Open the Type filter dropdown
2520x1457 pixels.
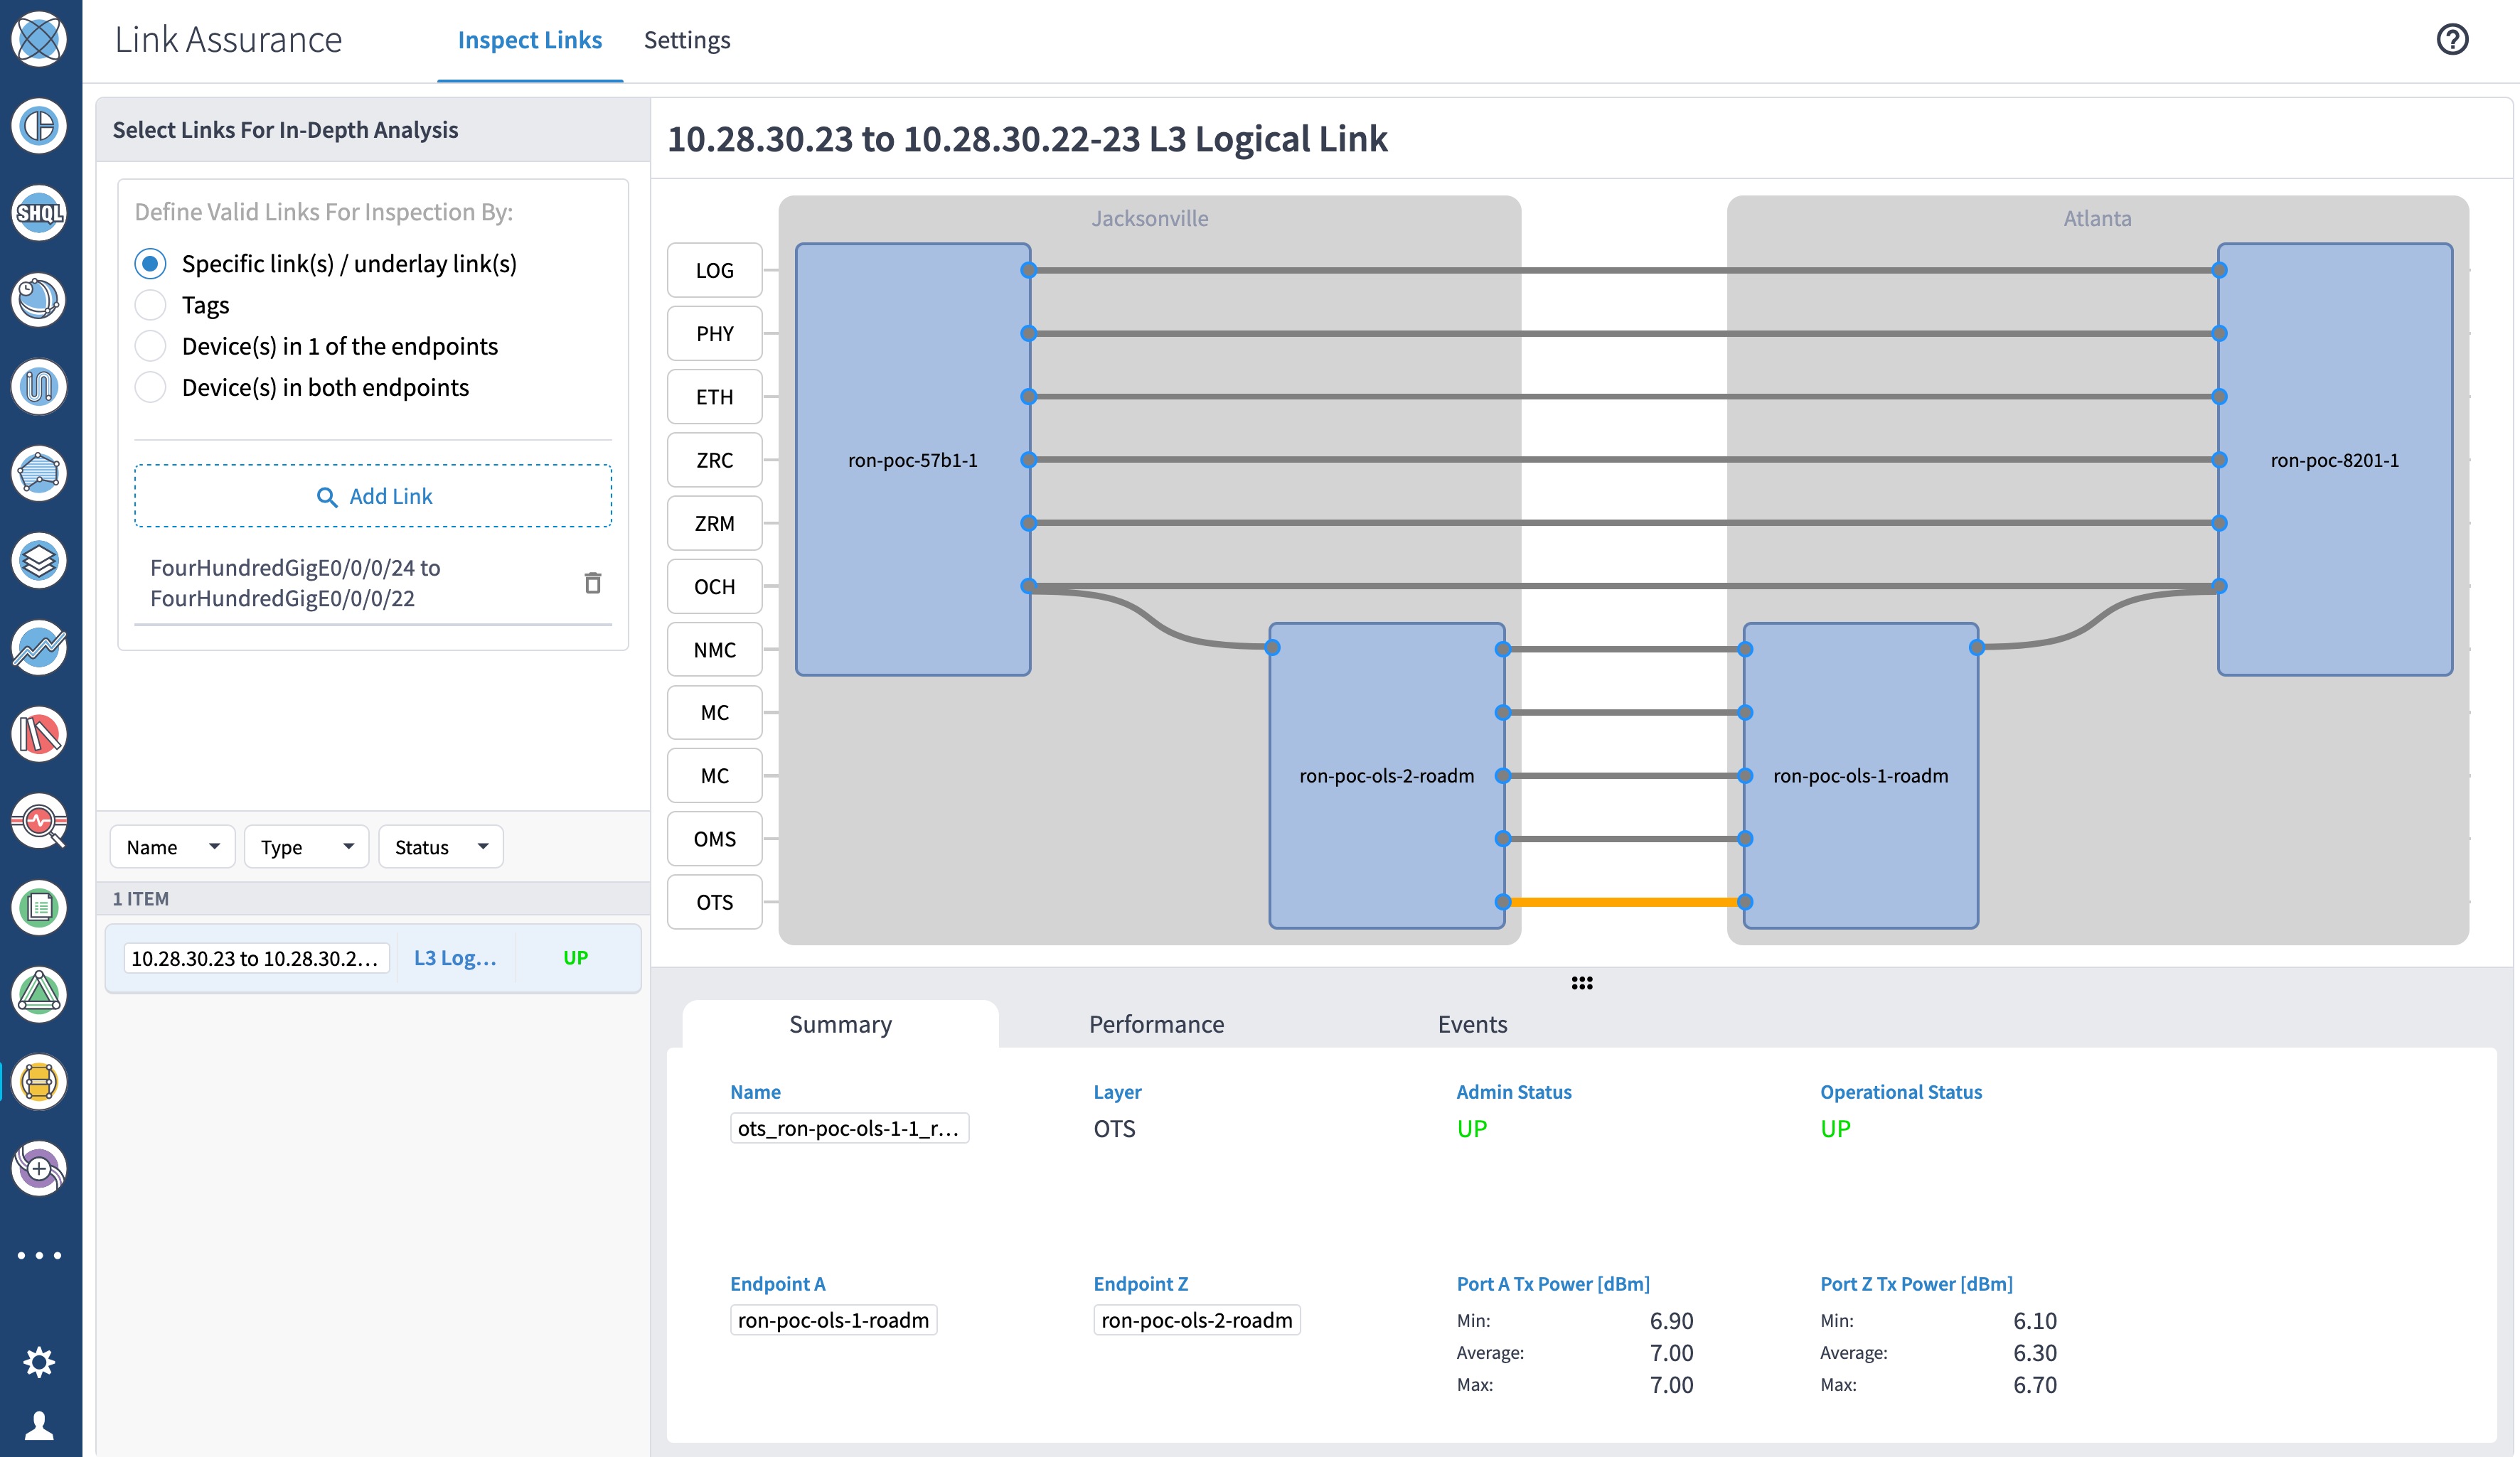(306, 847)
